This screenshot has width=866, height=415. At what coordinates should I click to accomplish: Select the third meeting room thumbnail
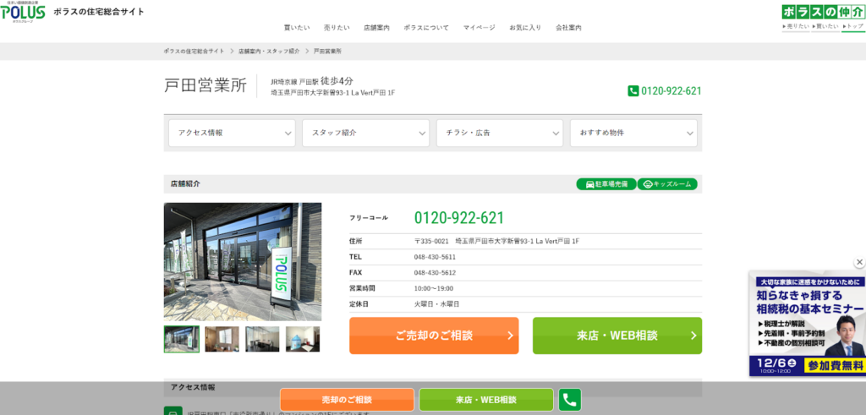click(x=262, y=339)
